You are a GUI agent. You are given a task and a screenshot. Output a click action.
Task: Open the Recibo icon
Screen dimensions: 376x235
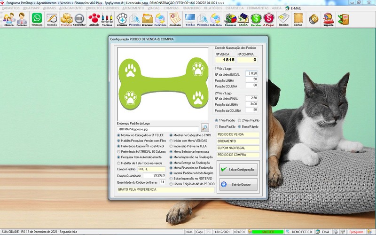(x=284, y=19)
